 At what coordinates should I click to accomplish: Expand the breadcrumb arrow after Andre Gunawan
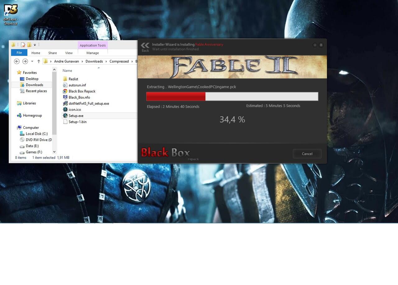point(82,61)
